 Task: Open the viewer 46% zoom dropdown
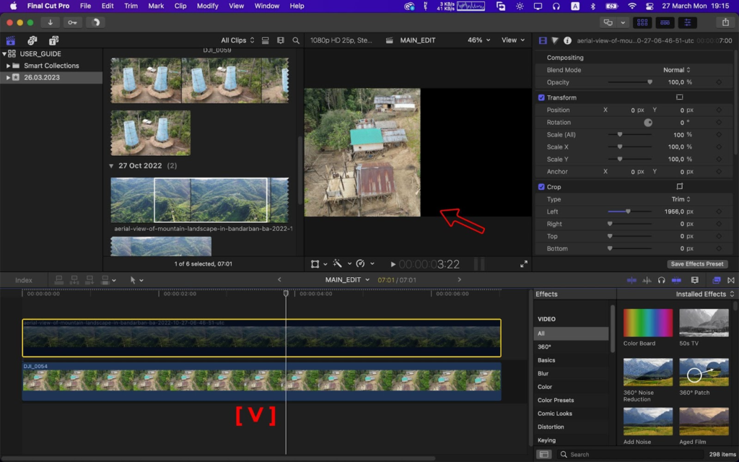point(478,40)
